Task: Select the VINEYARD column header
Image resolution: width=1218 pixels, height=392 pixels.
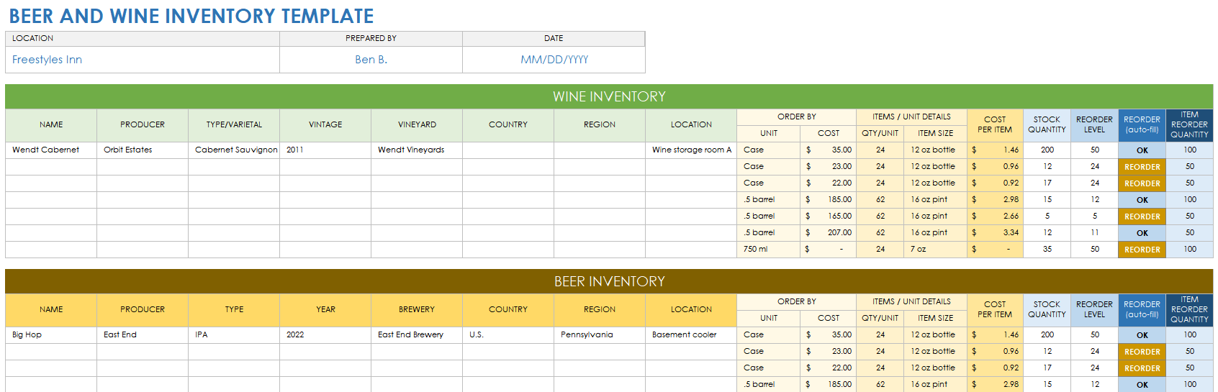Action: pos(417,125)
